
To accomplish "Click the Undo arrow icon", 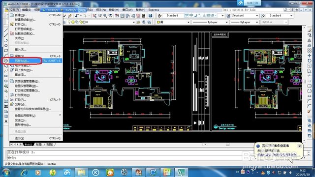I will [77, 15].
